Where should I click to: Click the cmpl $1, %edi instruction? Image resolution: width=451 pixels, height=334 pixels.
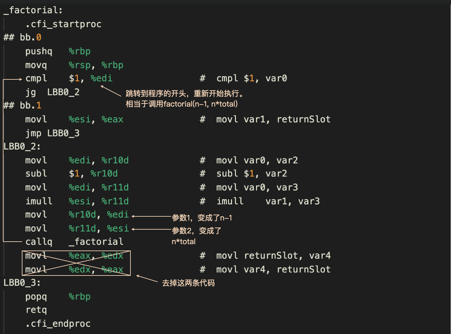point(69,78)
